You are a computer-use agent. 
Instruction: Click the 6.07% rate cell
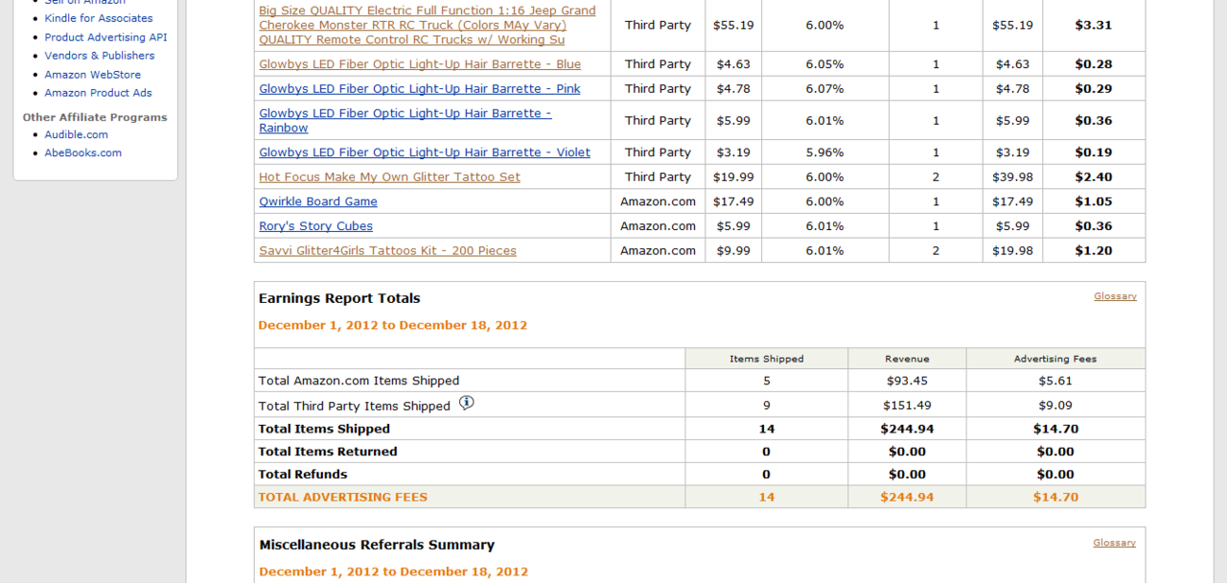point(824,89)
